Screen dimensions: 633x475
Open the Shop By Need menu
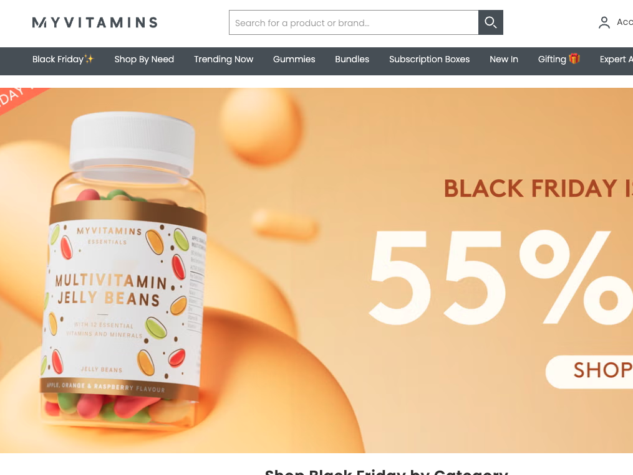(x=144, y=59)
